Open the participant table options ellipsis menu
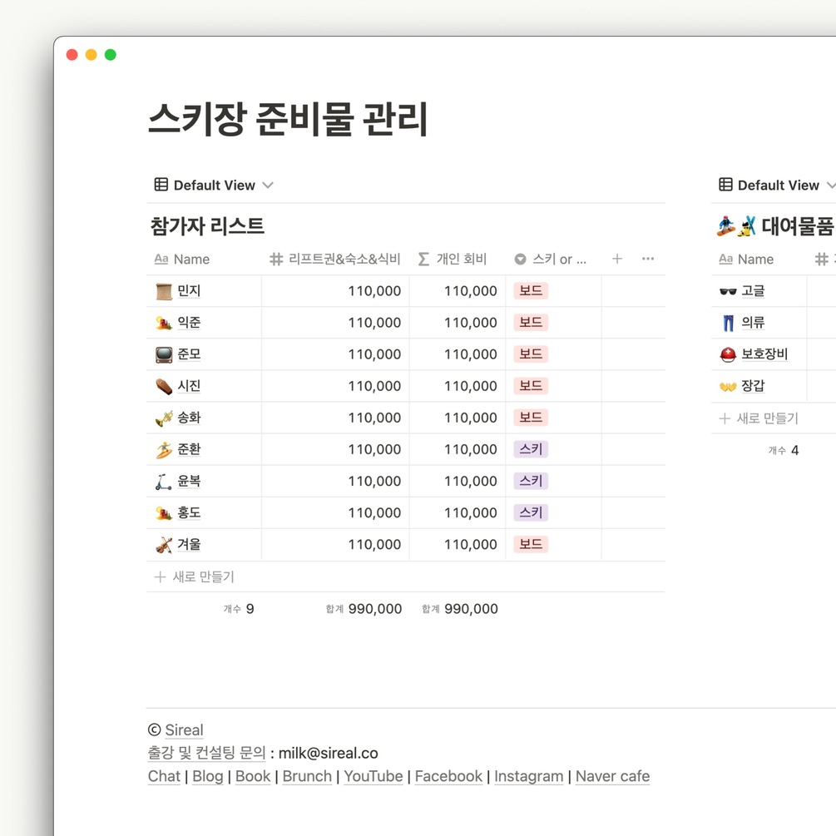 click(648, 259)
